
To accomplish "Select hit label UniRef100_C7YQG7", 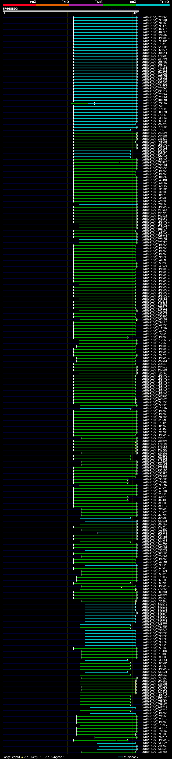I will point(154,731).
